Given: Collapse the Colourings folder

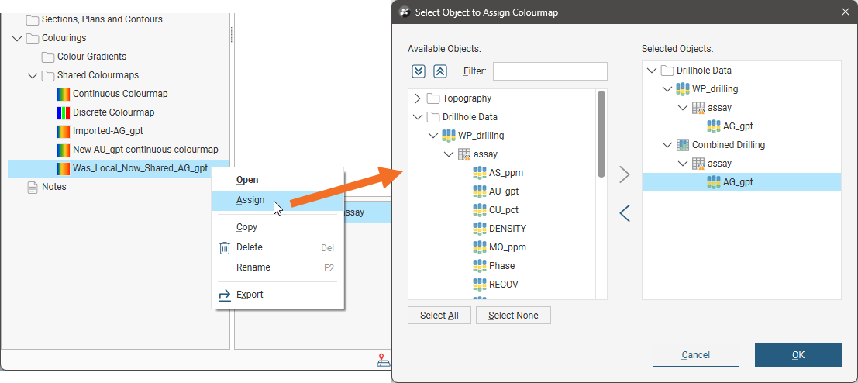Looking at the screenshot, I should (x=17, y=38).
